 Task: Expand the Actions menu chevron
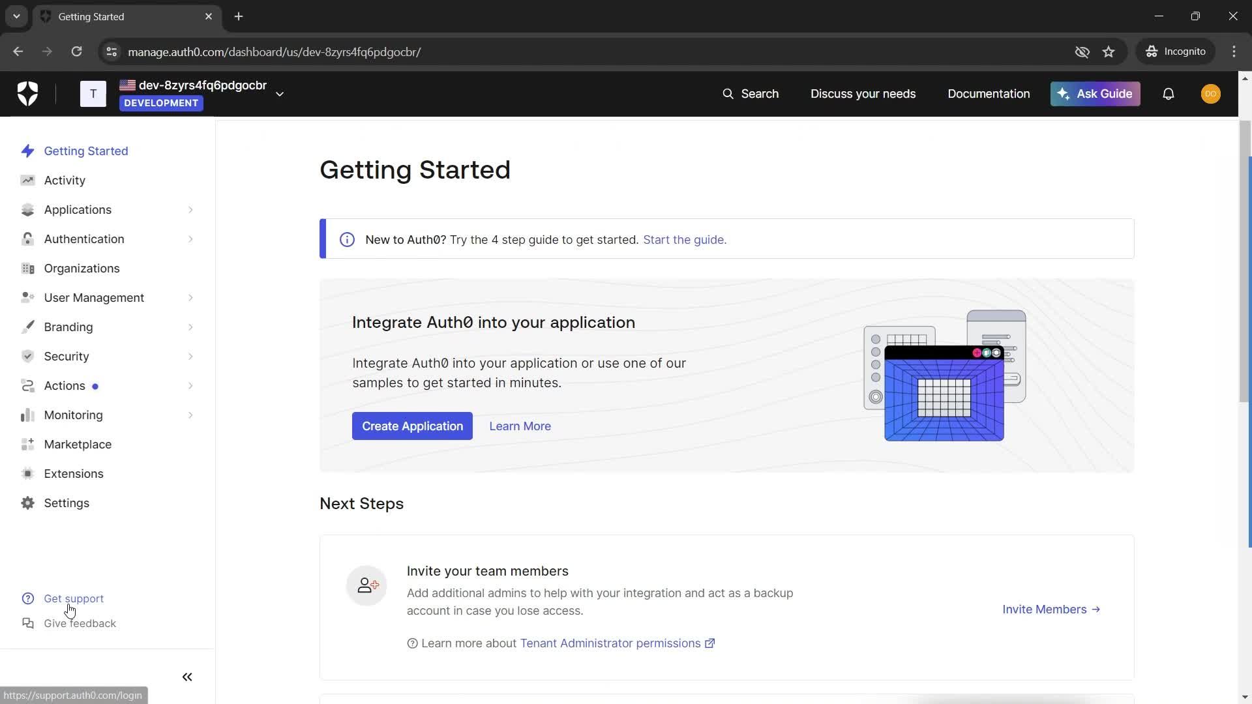190,386
